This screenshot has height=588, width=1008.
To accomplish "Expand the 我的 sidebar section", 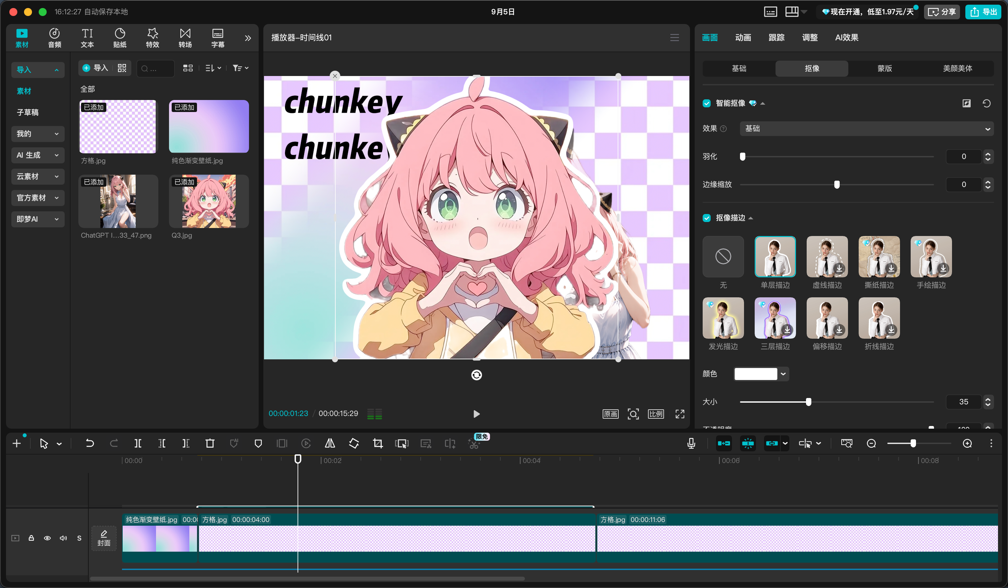I will 38,134.
